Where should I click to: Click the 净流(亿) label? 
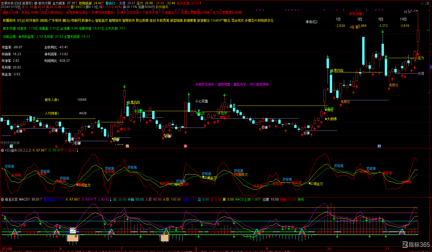(x=311, y=22)
